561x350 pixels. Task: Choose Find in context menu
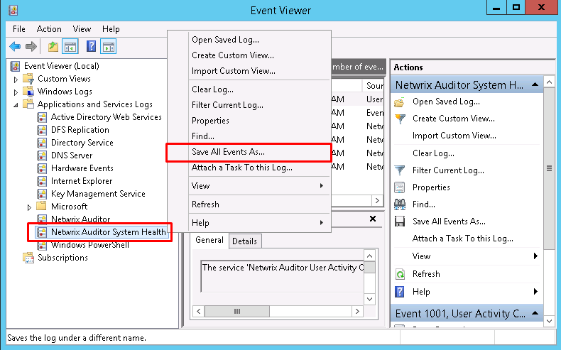click(249, 136)
